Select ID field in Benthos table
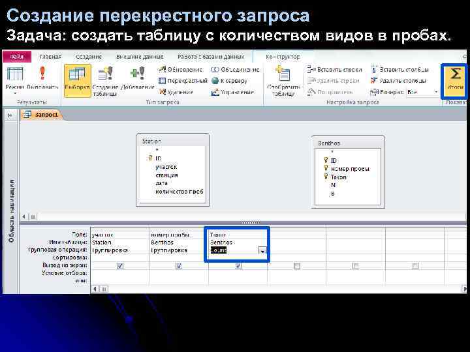Image resolution: width=470 pixels, height=352 pixels. coord(334,160)
